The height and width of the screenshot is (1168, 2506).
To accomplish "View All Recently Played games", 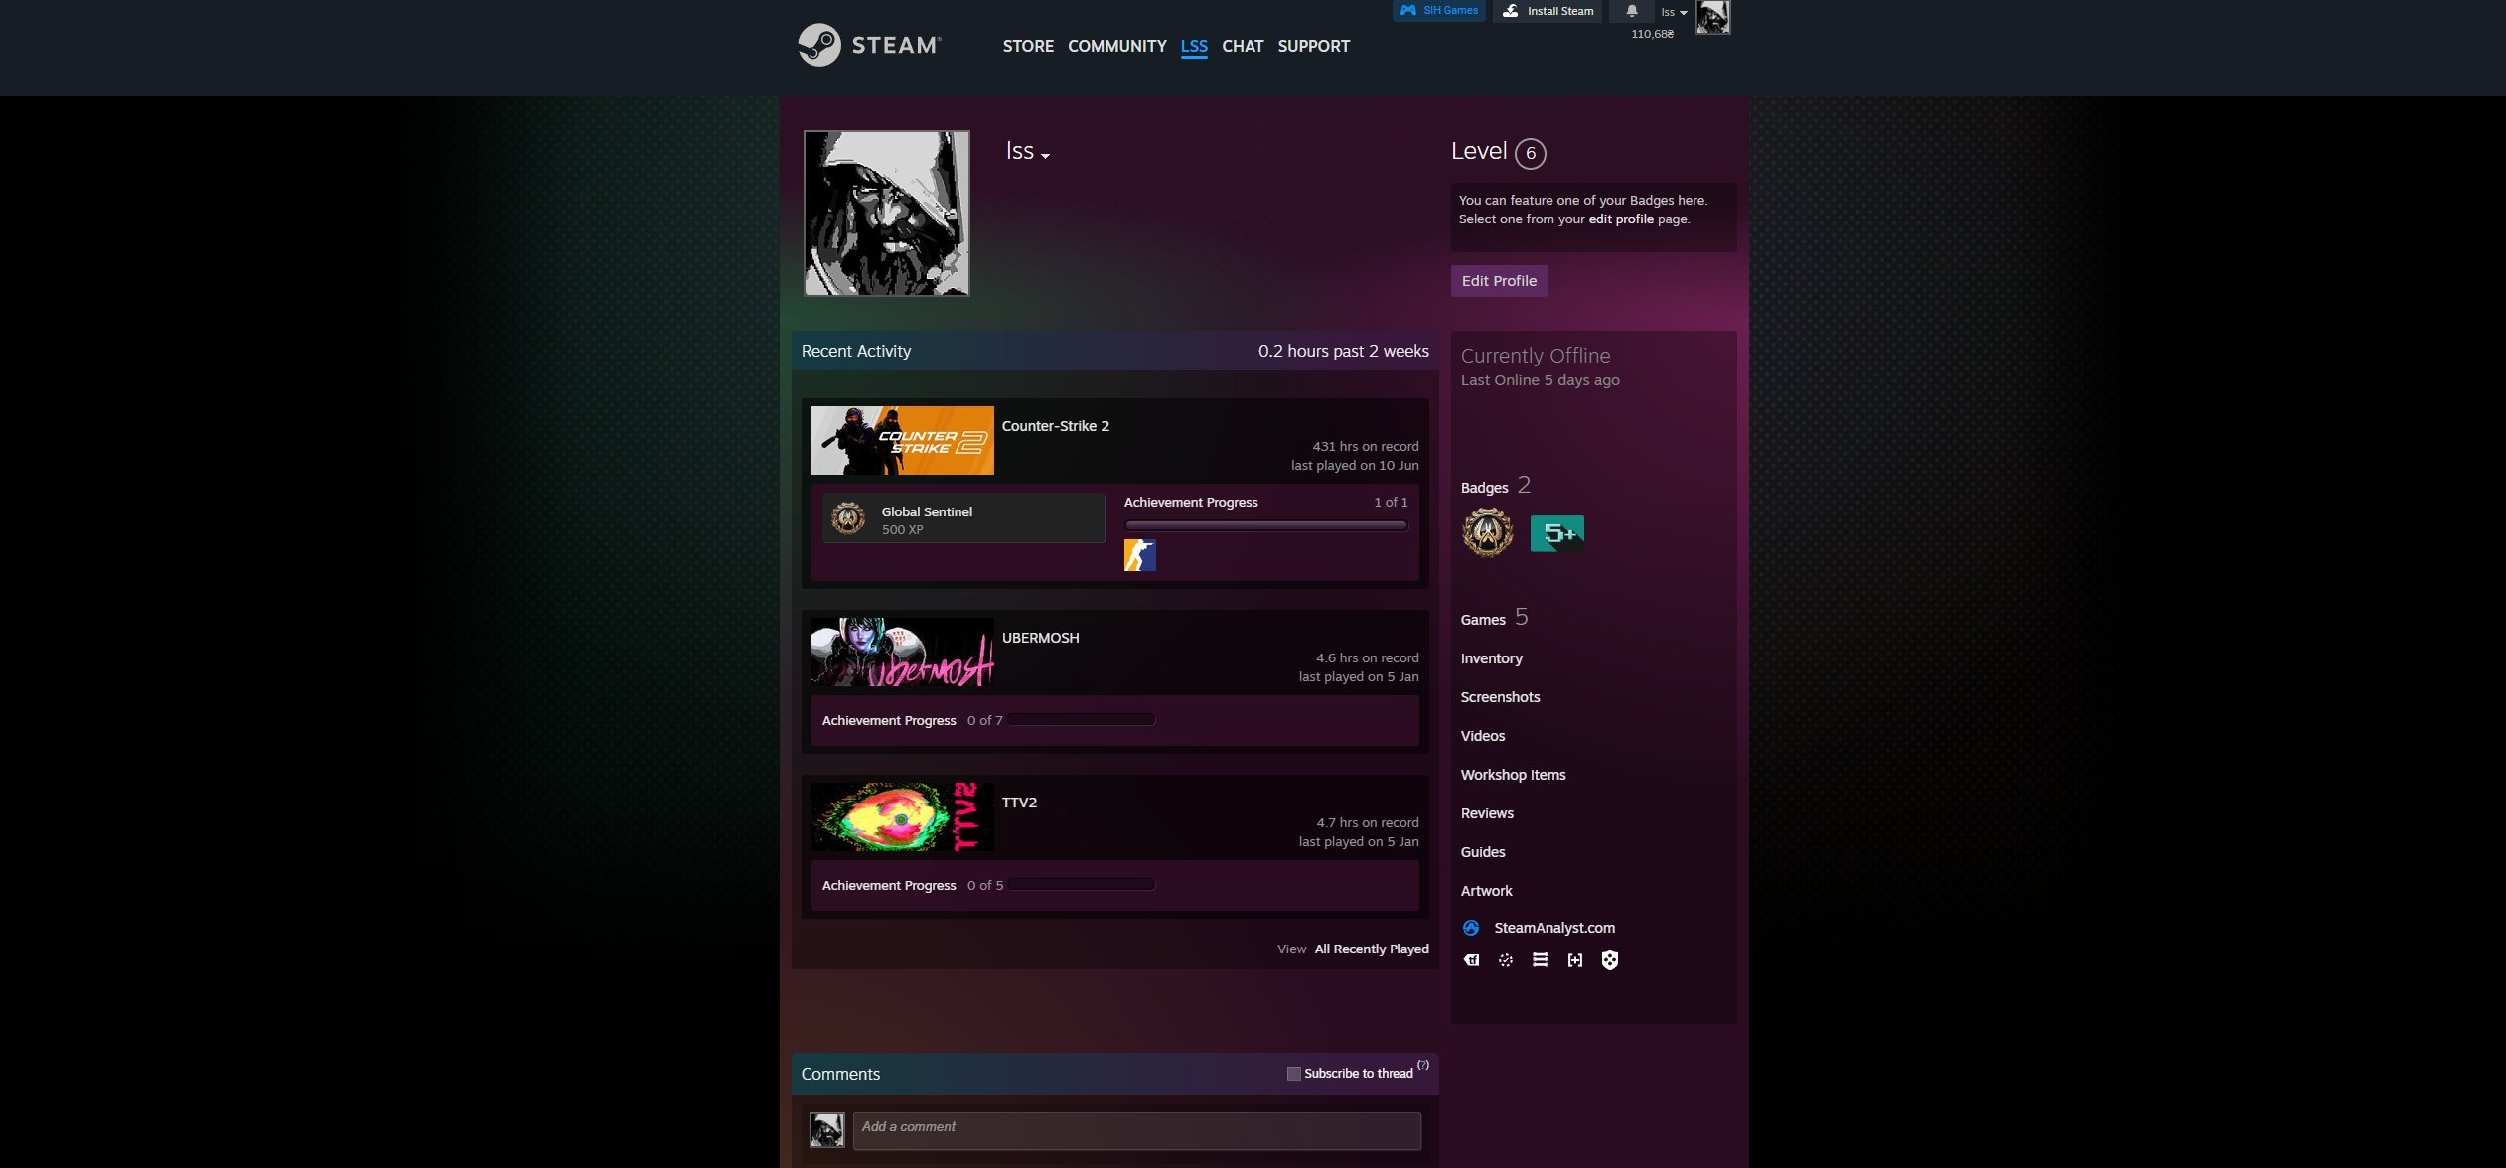I will click(1372, 949).
